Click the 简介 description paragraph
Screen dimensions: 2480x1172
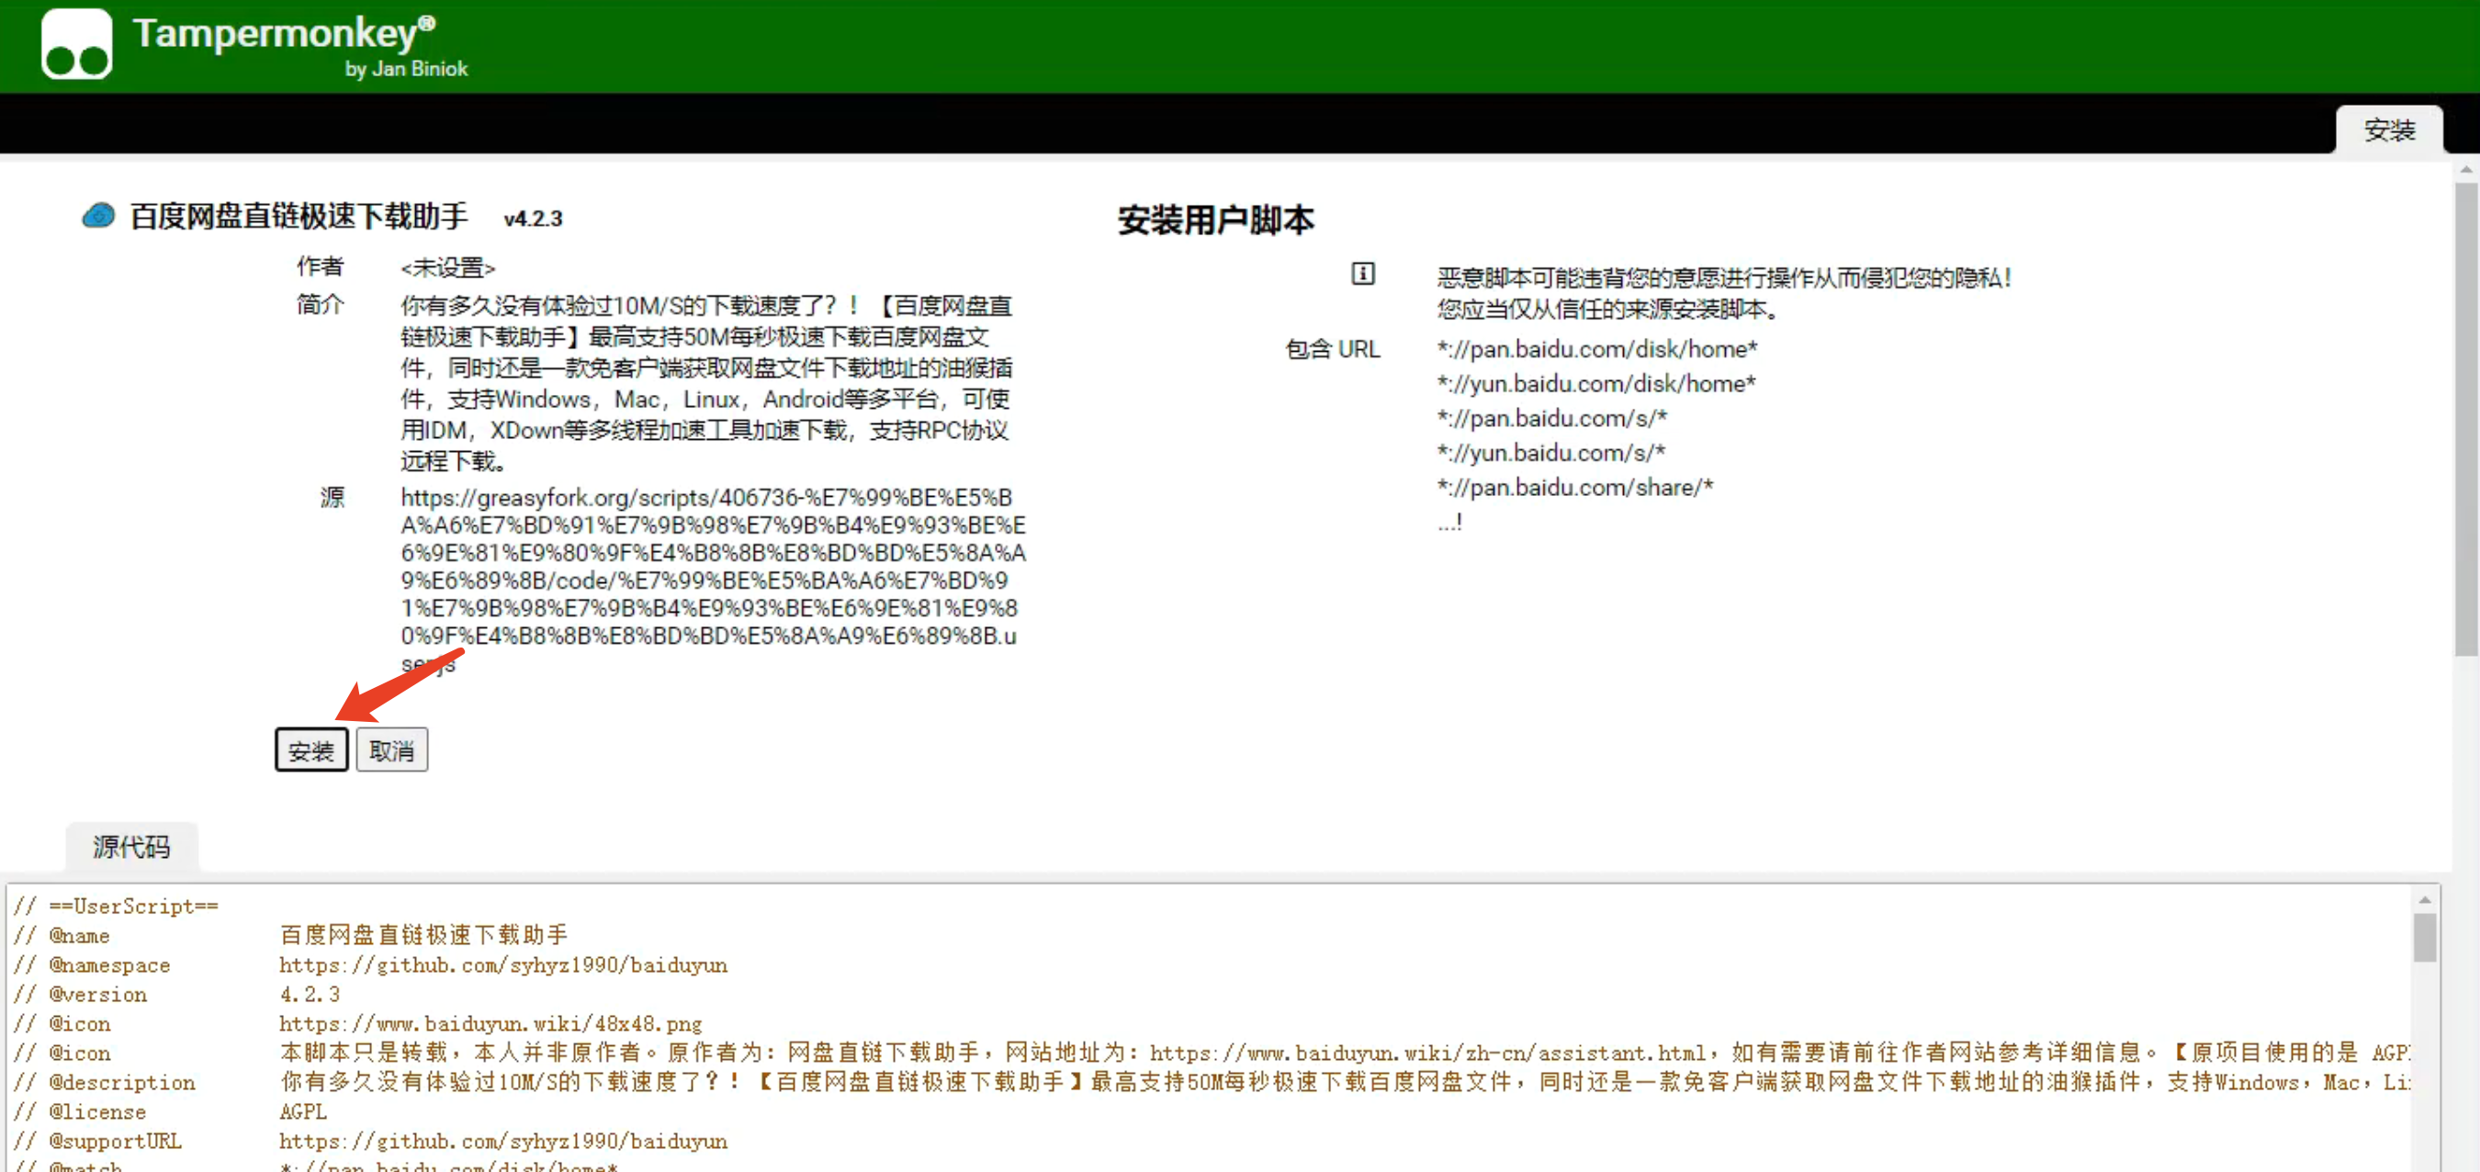[x=706, y=383]
